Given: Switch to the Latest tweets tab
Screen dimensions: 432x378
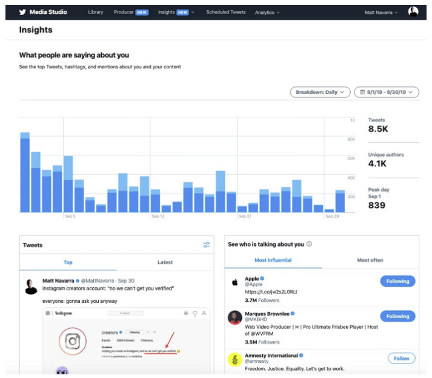Looking at the screenshot, I should pos(165,262).
